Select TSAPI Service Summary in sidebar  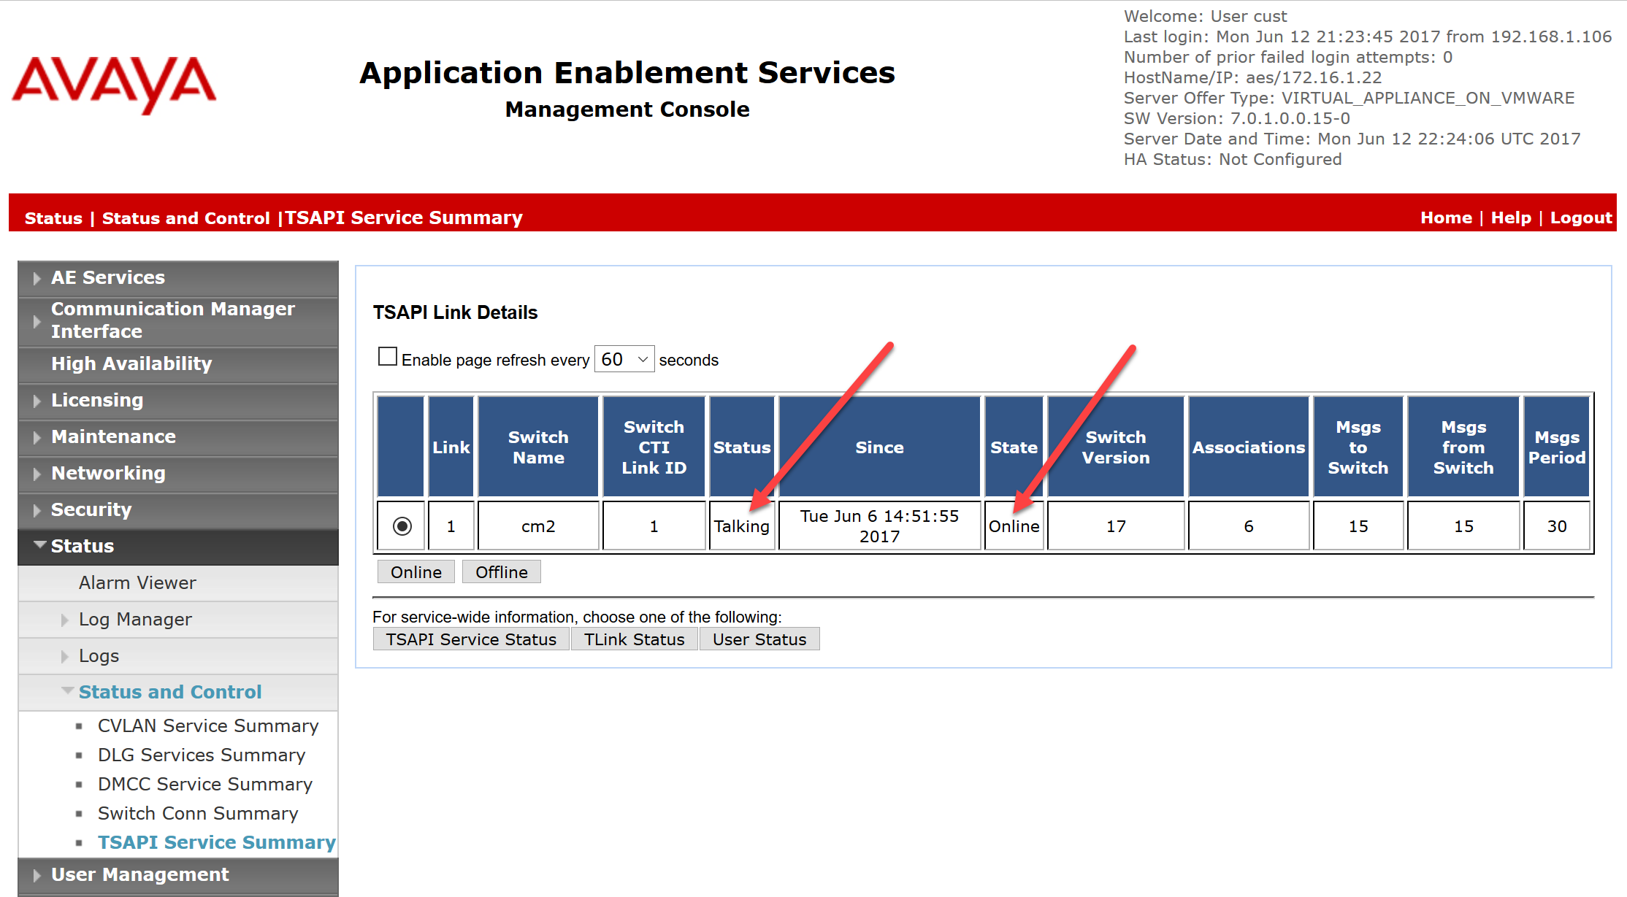(217, 842)
